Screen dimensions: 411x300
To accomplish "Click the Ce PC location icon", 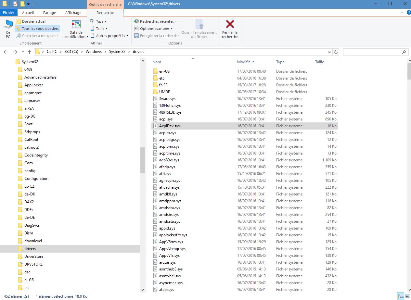I will pyautogui.click(x=8, y=25).
